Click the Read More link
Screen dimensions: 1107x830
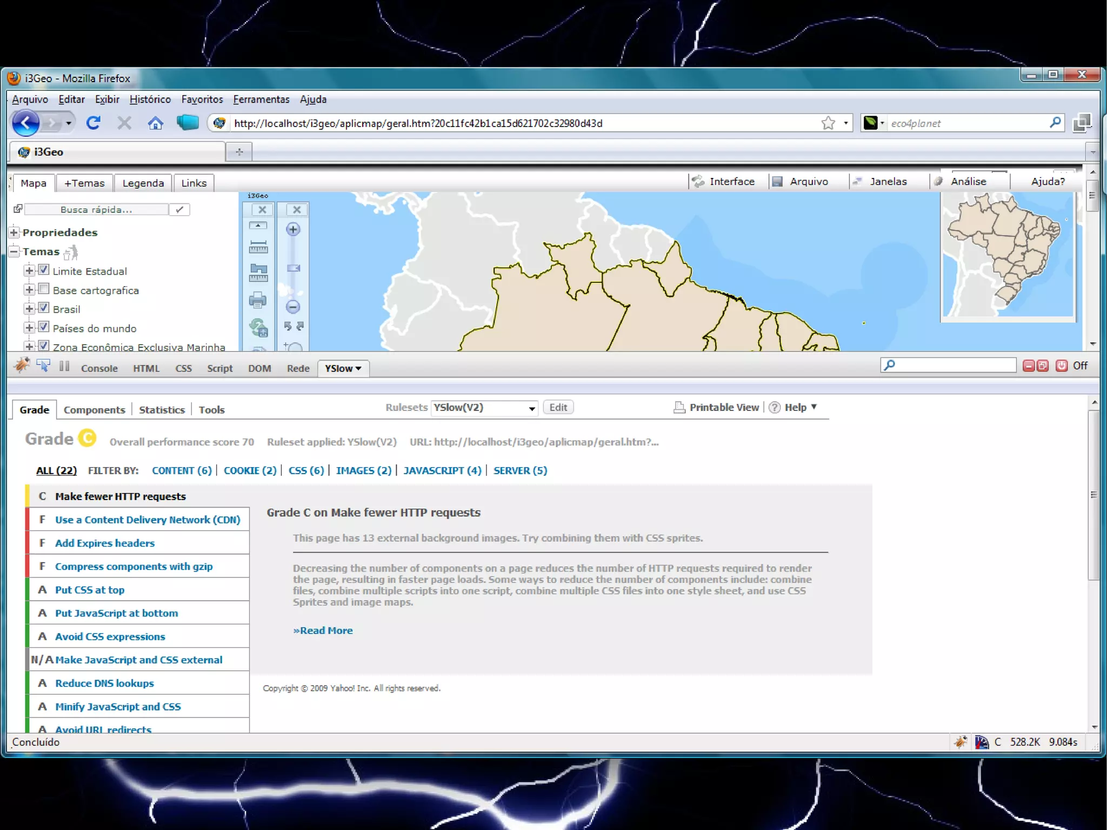coord(323,630)
